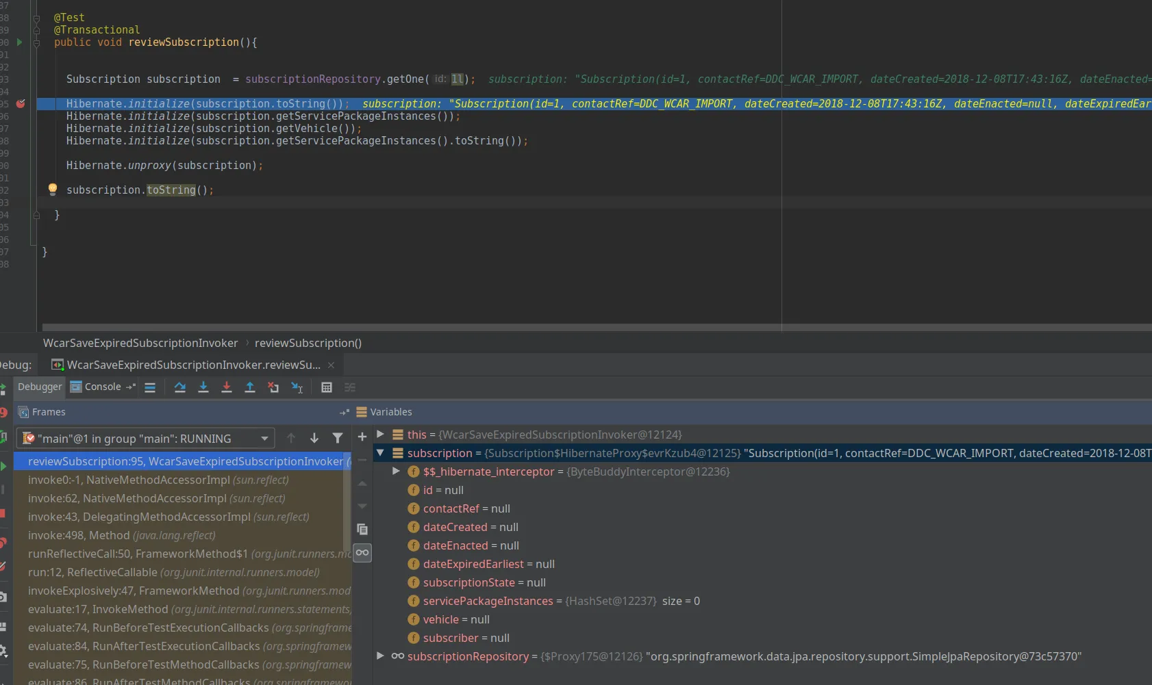
Task: Switch to the Console tab
Action: click(x=102, y=387)
